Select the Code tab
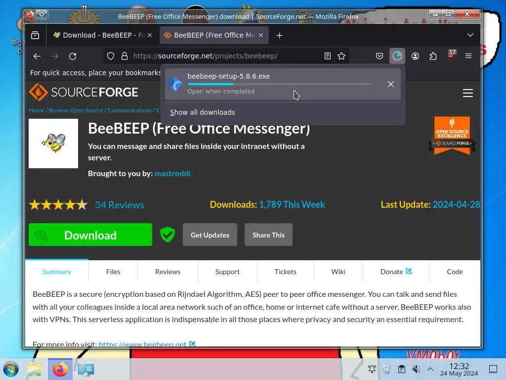This screenshot has width=506, height=380. coord(455,272)
